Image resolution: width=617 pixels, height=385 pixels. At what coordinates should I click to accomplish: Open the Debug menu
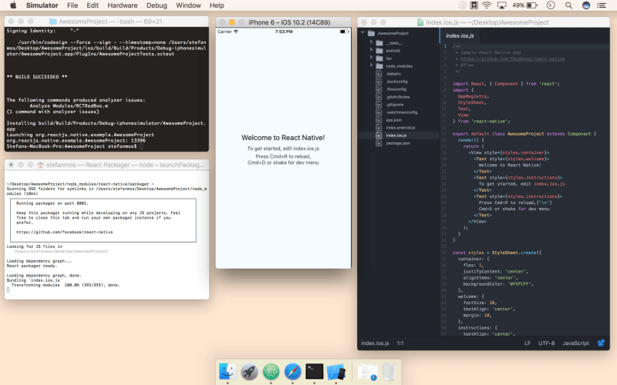(x=157, y=5)
